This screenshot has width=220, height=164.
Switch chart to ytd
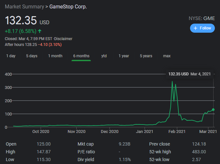(104, 56)
